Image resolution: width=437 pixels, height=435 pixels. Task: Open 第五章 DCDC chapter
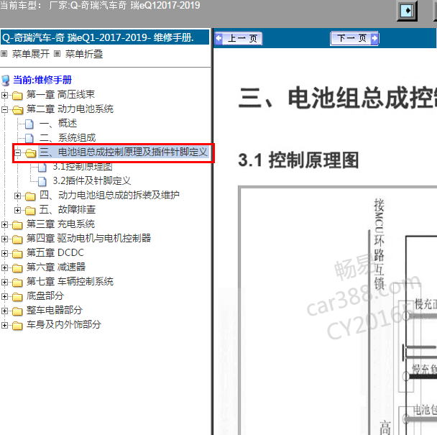[x=55, y=252]
